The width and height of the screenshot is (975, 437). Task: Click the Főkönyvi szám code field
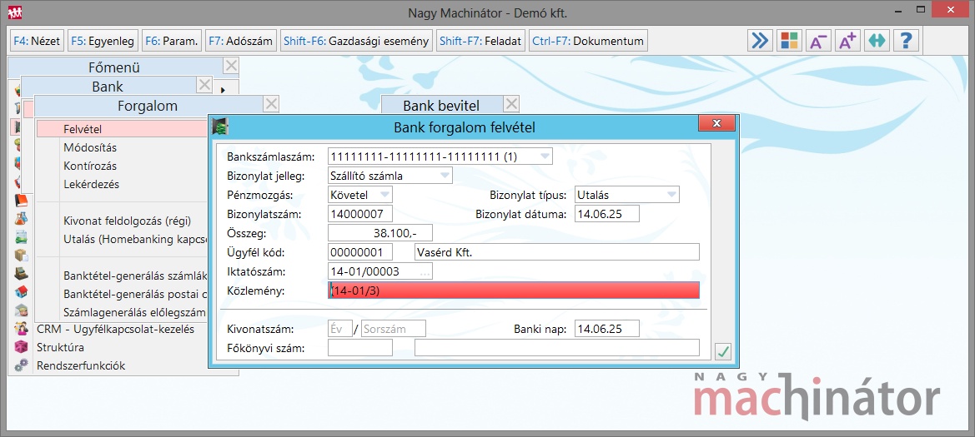click(360, 348)
